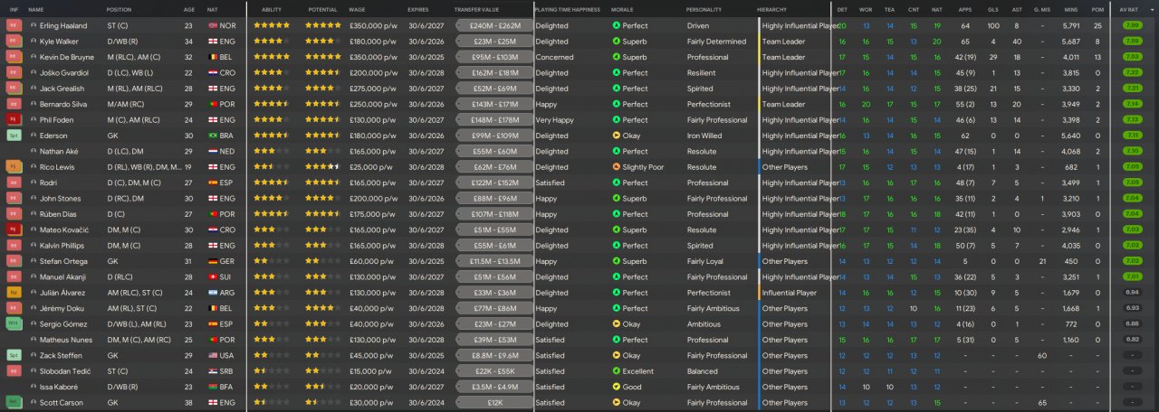Sort by the AV RAT column header
This screenshot has width=1159, height=412.
pos(1129,9)
